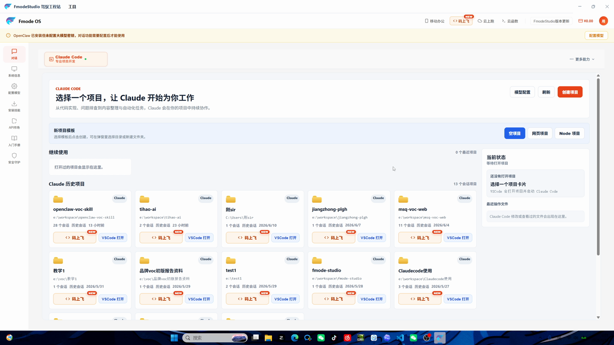Open VS Code from taskbar

point(400,338)
